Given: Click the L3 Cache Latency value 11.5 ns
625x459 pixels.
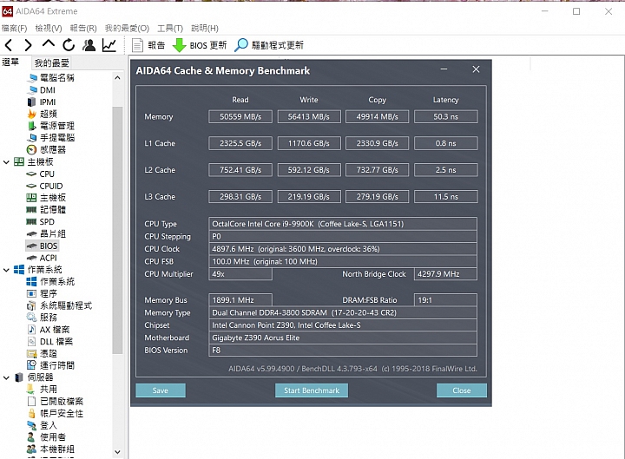Looking at the screenshot, I should 445,197.
